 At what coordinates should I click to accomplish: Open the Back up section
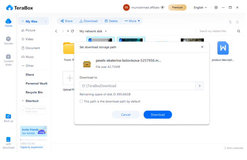point(8,118)
